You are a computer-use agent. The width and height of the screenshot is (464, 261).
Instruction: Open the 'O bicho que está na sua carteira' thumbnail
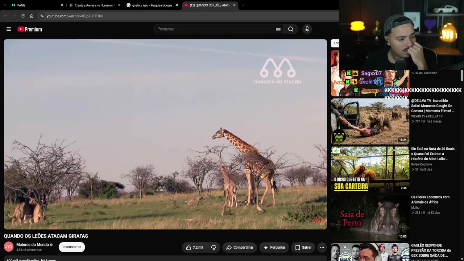pyautogui.click(x=370, y=169)
